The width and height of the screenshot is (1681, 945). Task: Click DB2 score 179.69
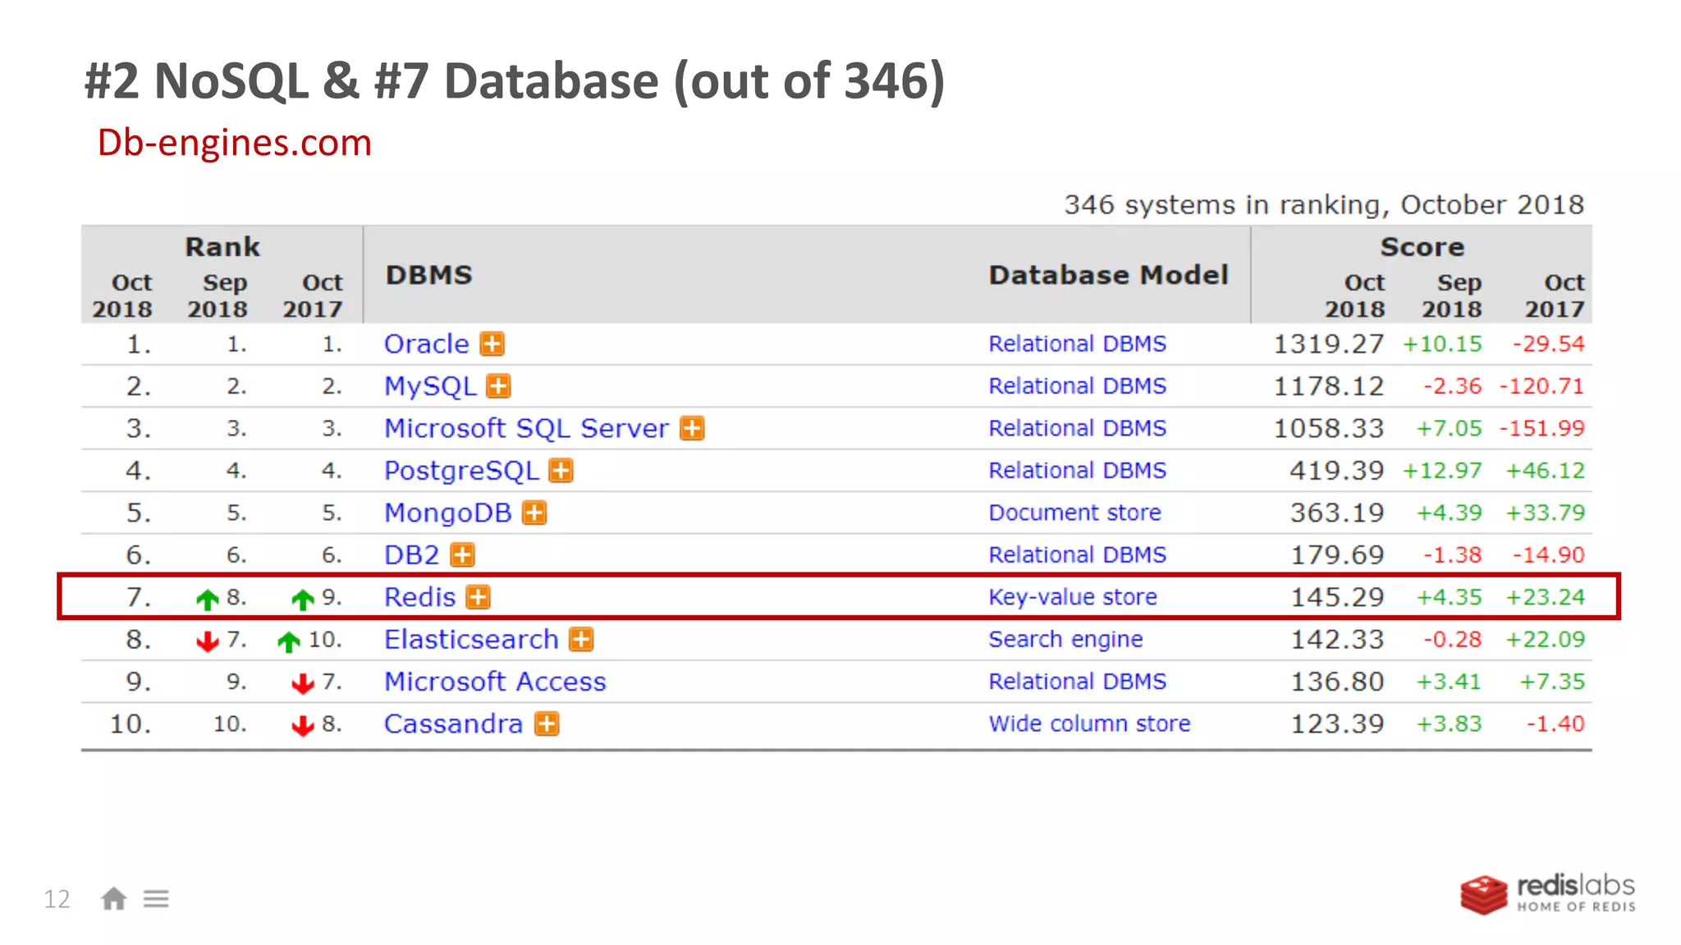[x=1337, y=555]
